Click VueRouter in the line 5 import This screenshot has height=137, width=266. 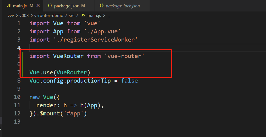tap(68, 56)
